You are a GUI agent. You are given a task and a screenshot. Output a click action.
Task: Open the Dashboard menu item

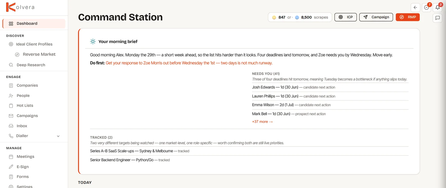[34, 24]
